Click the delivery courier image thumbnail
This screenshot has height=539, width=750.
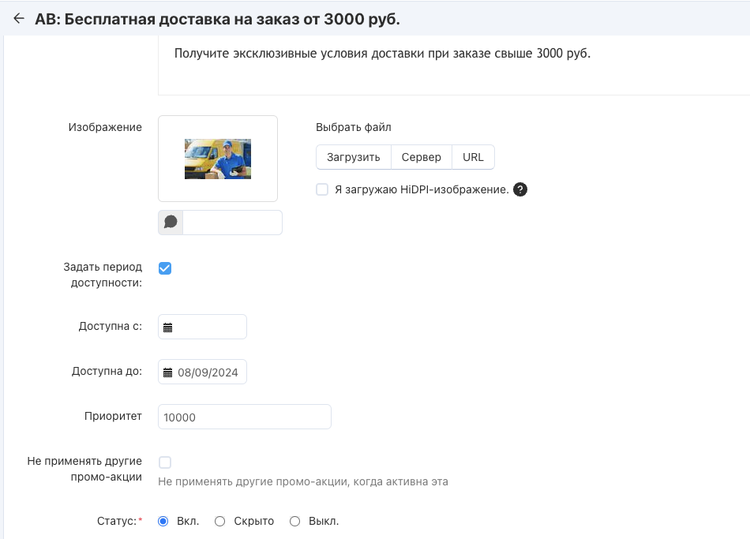click(218, 159)
